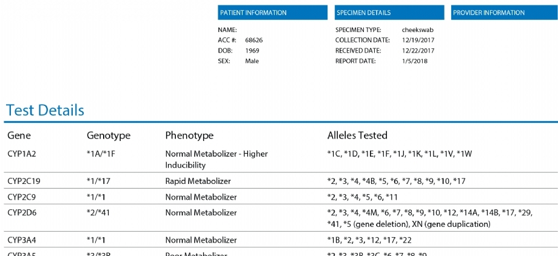Select the *1/*17 genotype value
This screenshot has width=558, height=256.
[x=99, y=181]
